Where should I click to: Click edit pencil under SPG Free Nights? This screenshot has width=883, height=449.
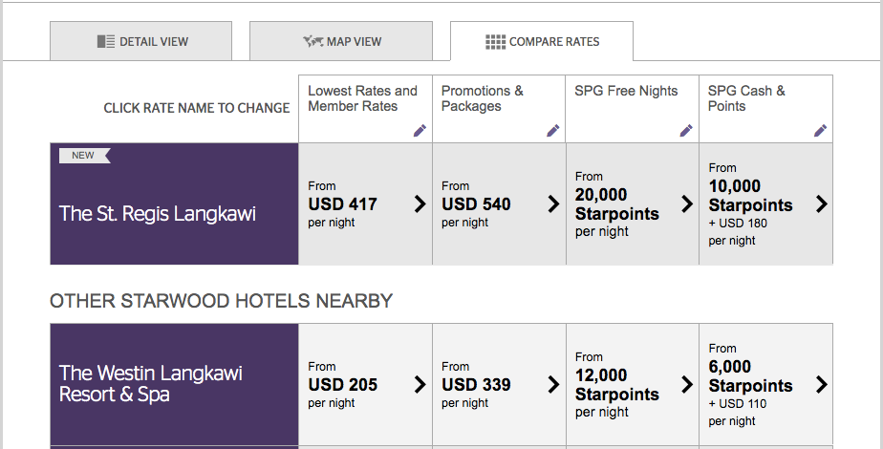686,131
